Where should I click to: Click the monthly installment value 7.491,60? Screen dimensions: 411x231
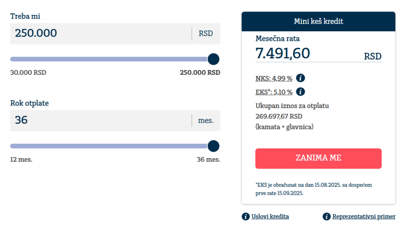(283, 53)
